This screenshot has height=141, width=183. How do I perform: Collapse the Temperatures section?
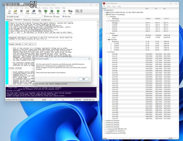click(107, 21)
